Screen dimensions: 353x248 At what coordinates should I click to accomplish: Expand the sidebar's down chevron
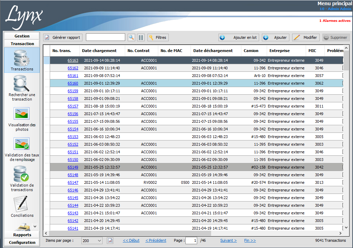35,226
